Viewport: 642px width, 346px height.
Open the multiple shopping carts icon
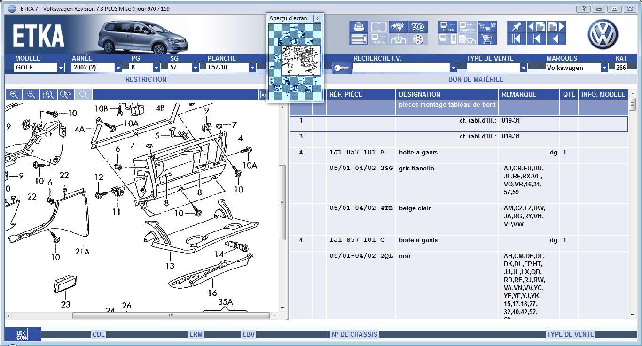point(487,27)
